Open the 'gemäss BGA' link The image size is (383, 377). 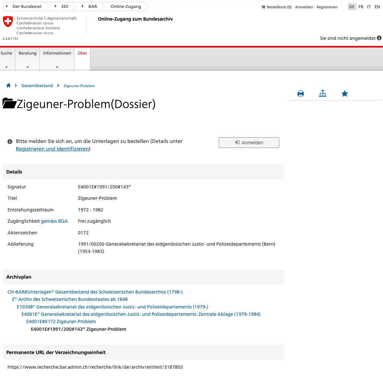[54, 221]
